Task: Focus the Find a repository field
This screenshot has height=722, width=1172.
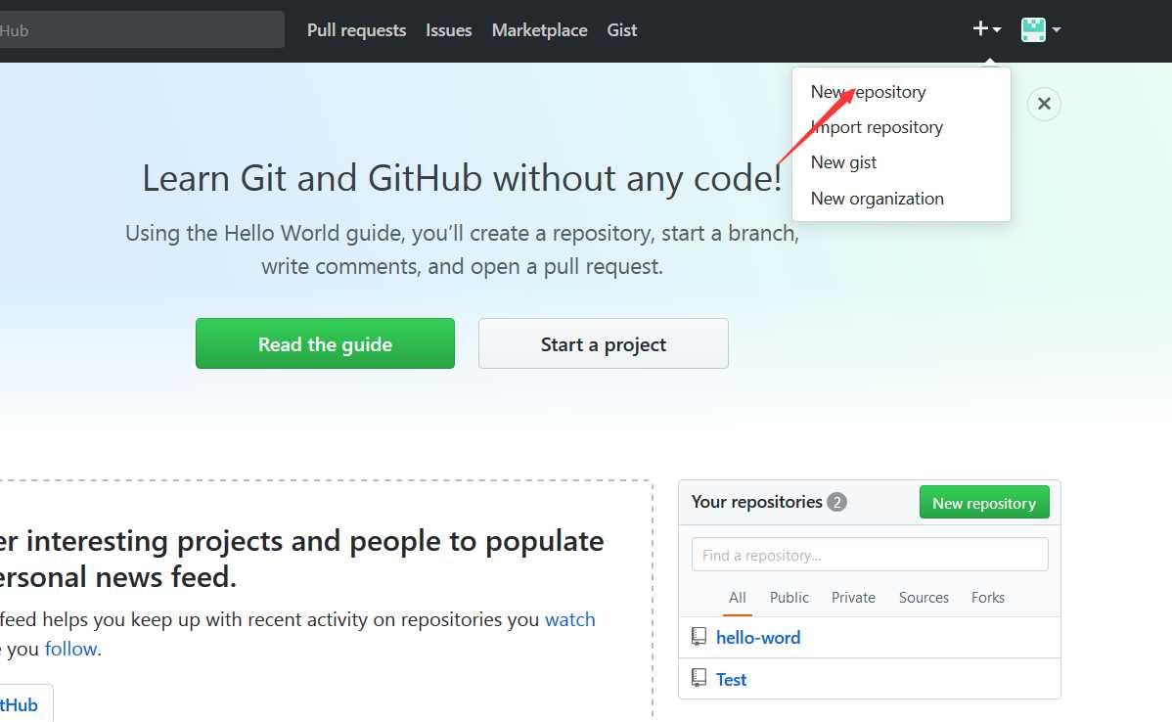Action: [x=870, y=555]
